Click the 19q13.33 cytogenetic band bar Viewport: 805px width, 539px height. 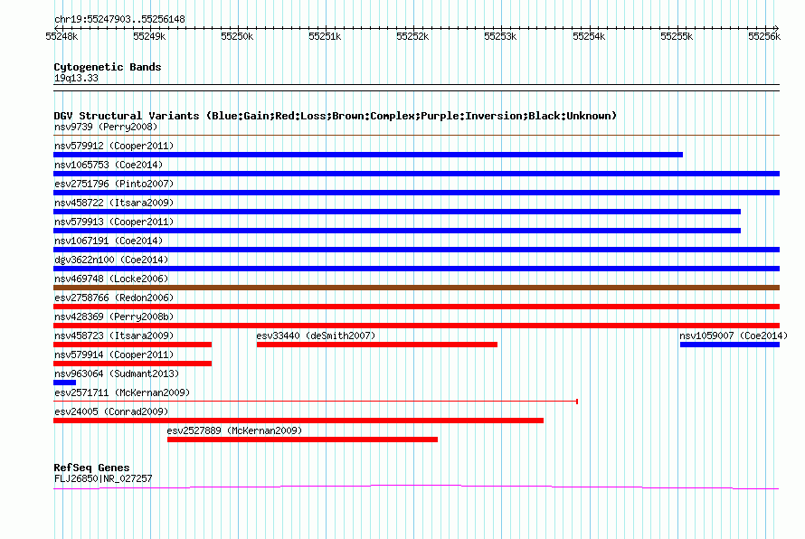pyautogui.click(x=416, y=88)
